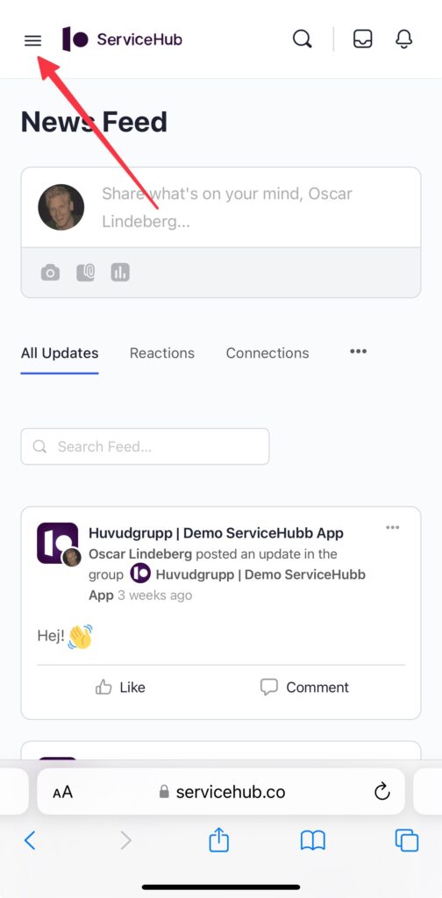The image size is (442, 898).
Task: Switch to the Connections tab
Action: tap(267, 353)
